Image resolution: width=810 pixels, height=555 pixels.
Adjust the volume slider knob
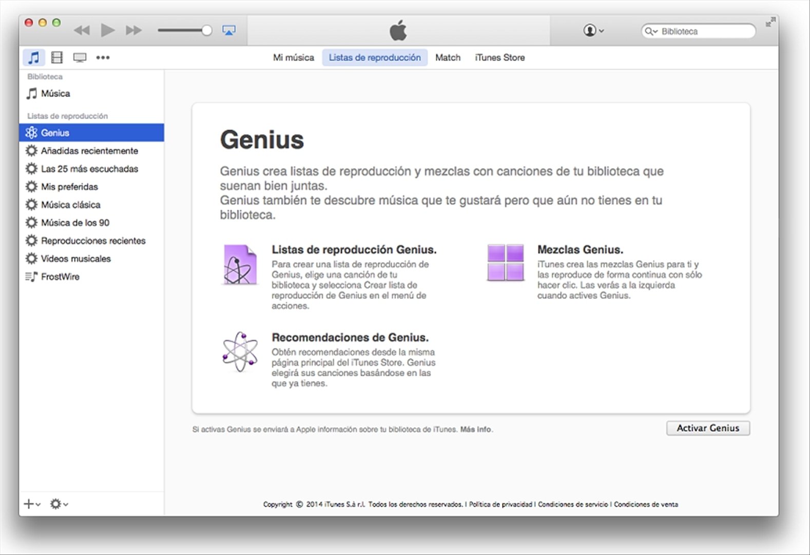pos(206,30)
